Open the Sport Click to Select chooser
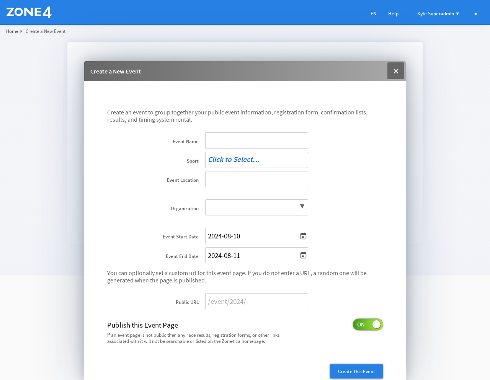 point(256,160)
